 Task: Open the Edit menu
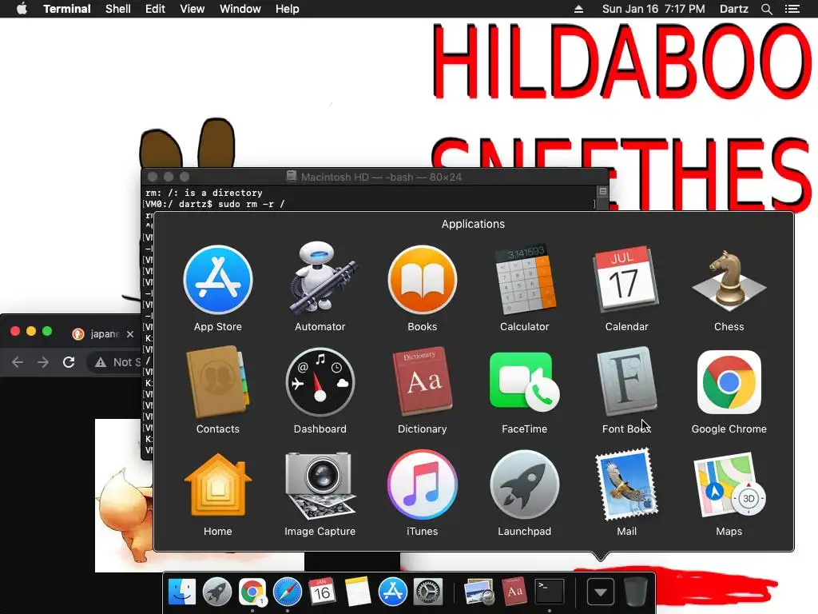pyautogui.click(x=155, y=9)
